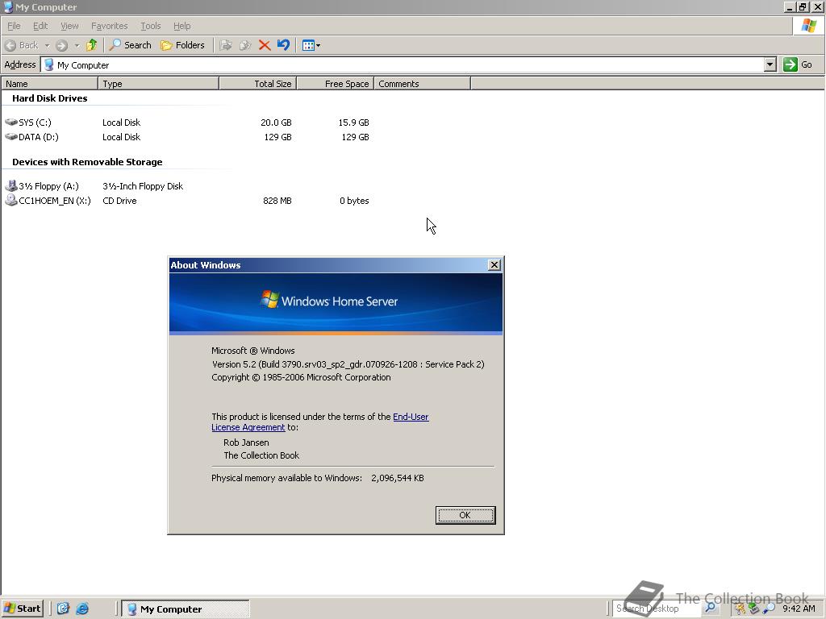Open the Forward history dropdown arrow
This screenshot has height=619, width=826.
77,45
